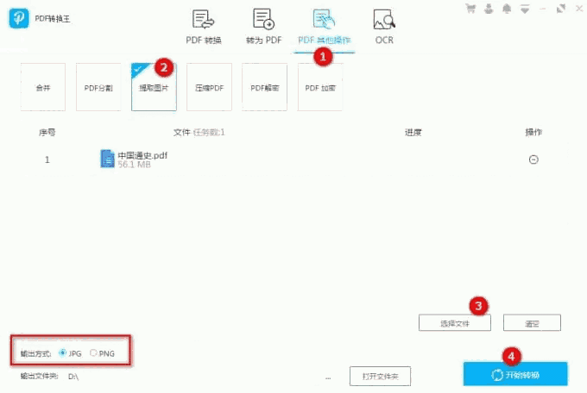
Task: Open the 转为 PDF tab
Action: (x=263, y=27)
